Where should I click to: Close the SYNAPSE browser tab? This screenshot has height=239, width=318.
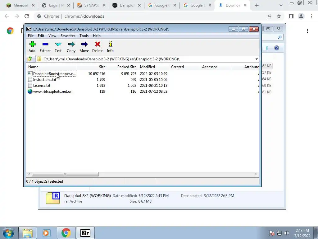[x=104, y=6]
